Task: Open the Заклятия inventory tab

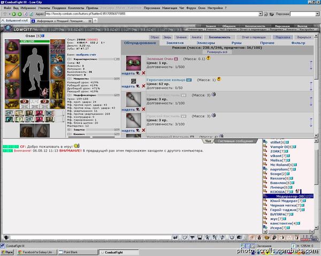Action: point(175,43)
